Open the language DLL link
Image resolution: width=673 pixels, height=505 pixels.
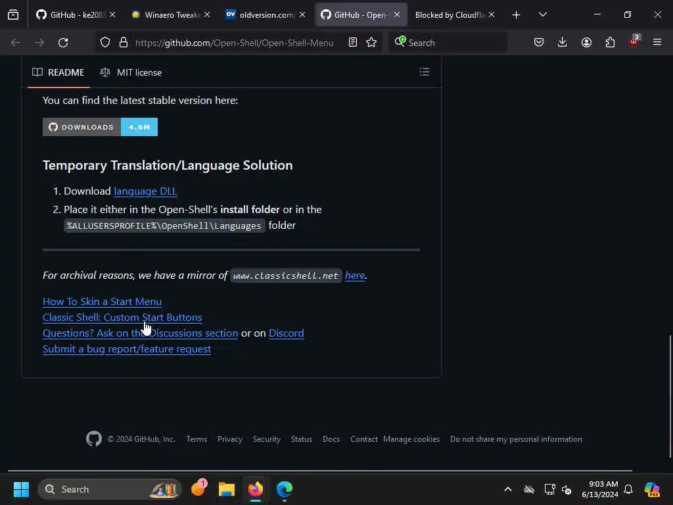click(145, 191)
